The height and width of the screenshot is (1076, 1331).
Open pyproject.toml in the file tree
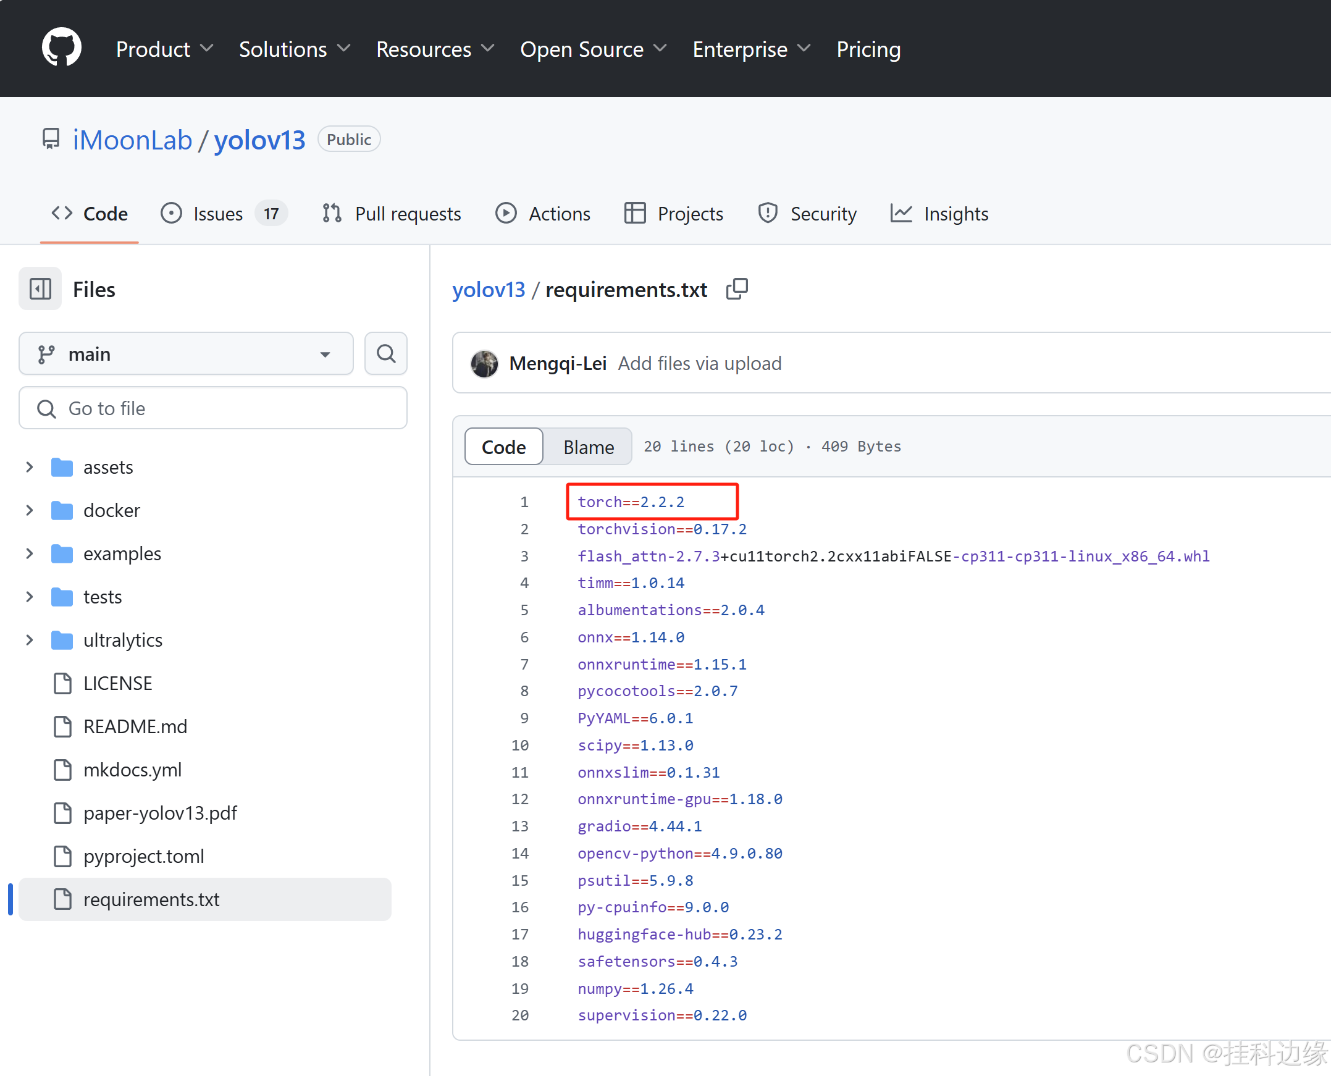tap(144, 857)
